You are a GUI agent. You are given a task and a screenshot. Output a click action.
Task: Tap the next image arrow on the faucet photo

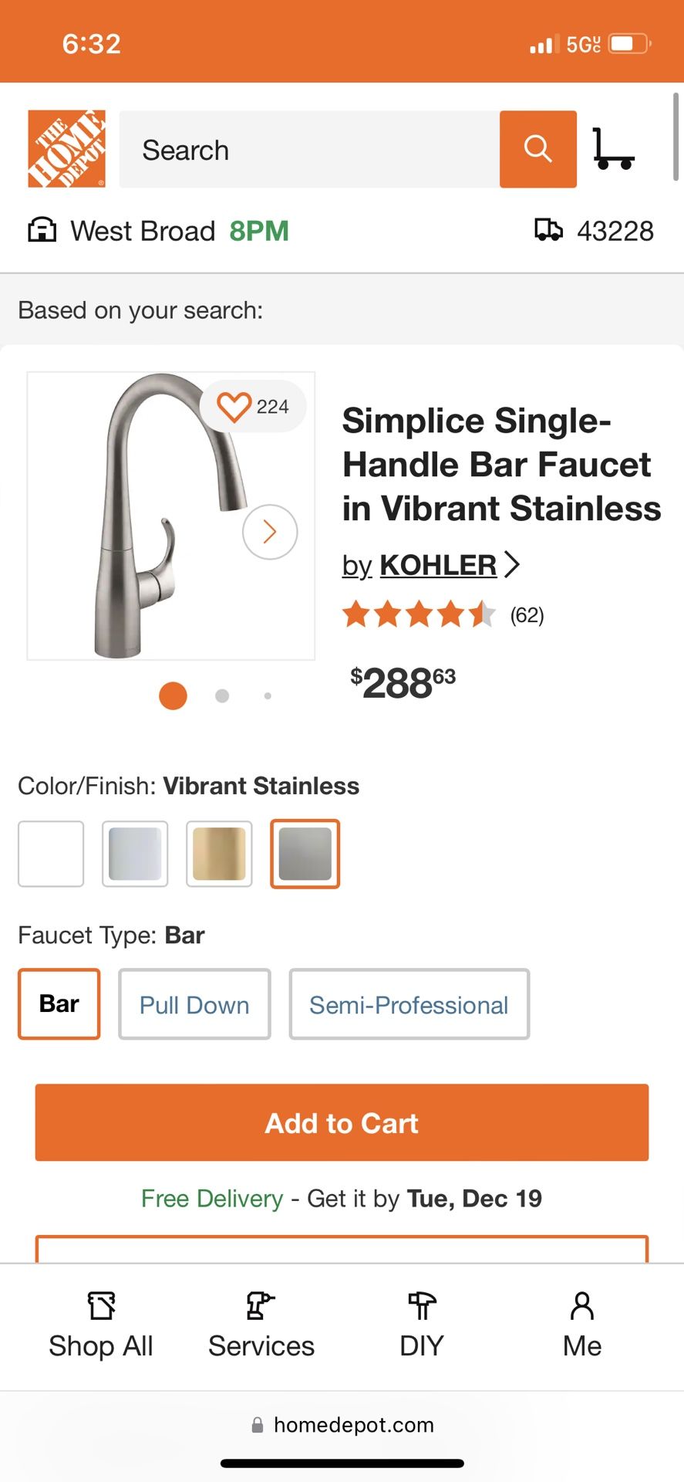(269, 532)
